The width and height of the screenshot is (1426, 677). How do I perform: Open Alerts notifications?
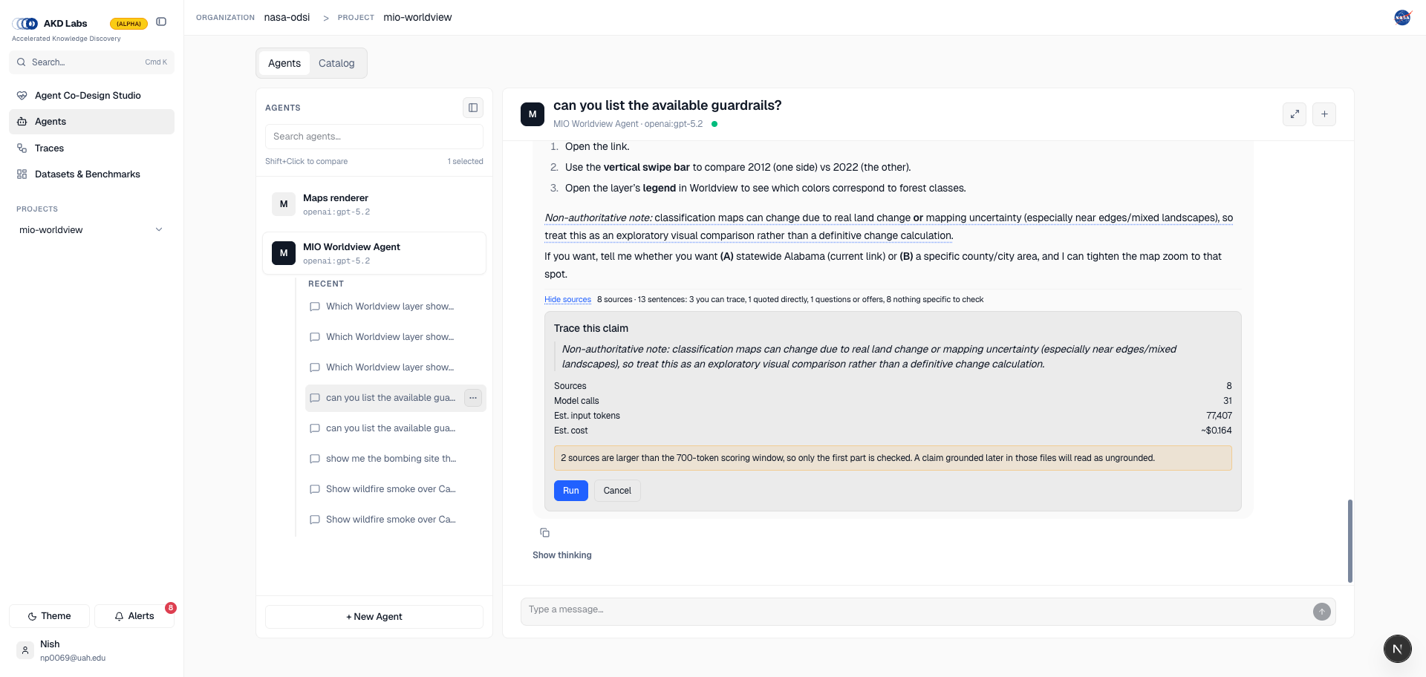[134, 616]
